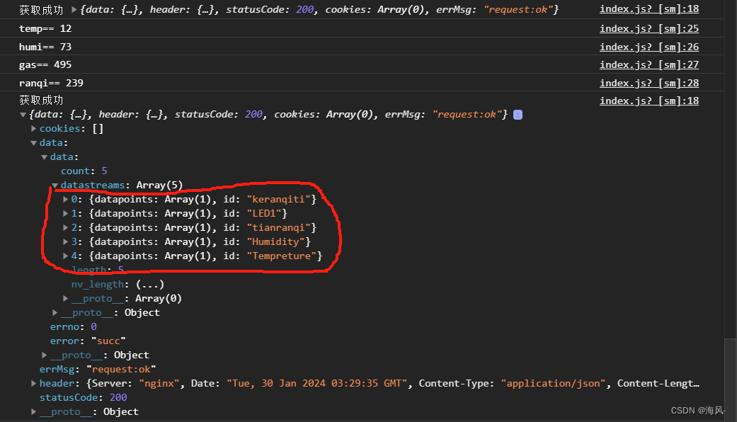This screenshot has height=422, width=737.
Task: Invoke the nv_length (...) getter
Action: (x=149, y=285)
